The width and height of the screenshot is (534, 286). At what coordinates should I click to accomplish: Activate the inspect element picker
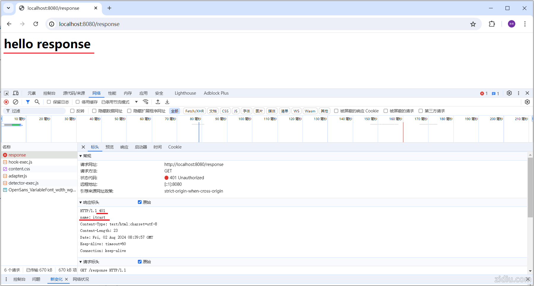click(6, 93)
